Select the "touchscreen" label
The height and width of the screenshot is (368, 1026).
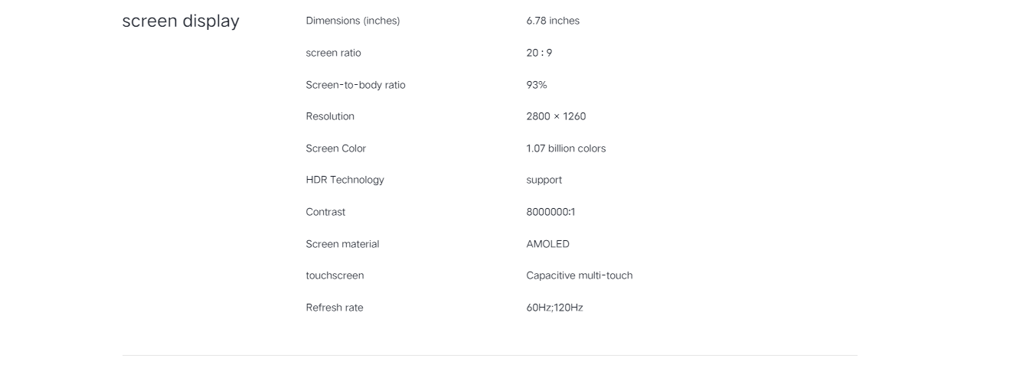tap(335, 275)
